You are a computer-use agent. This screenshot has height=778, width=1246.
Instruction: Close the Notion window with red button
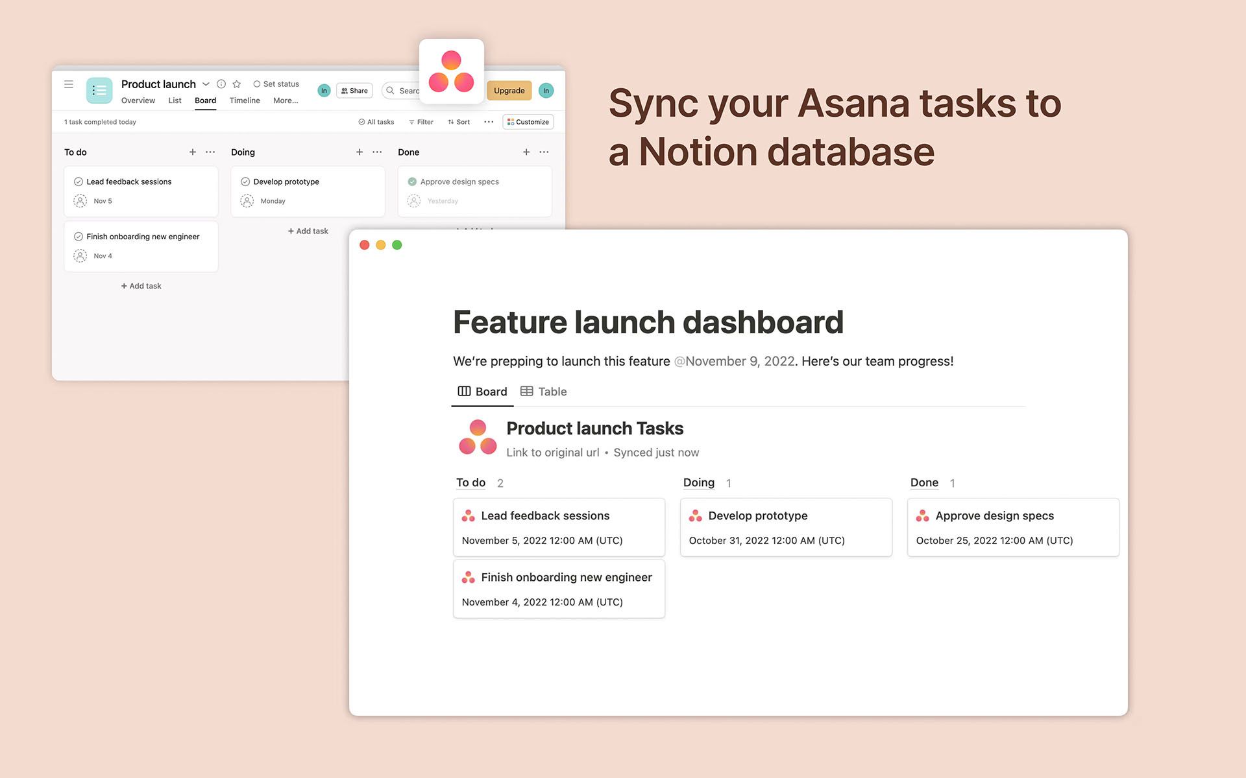365,245
